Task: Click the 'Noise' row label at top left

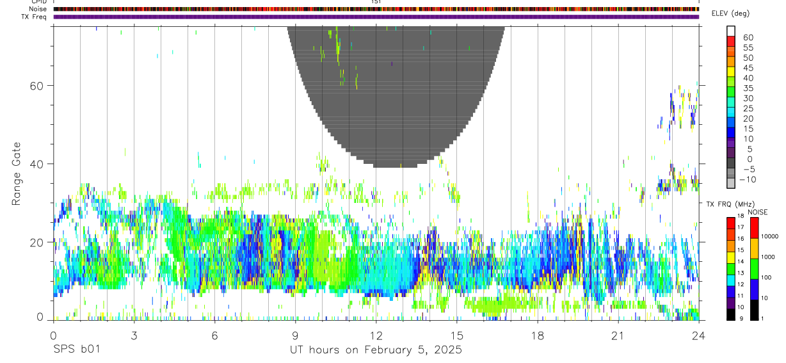Action: (x=38, y=9)
